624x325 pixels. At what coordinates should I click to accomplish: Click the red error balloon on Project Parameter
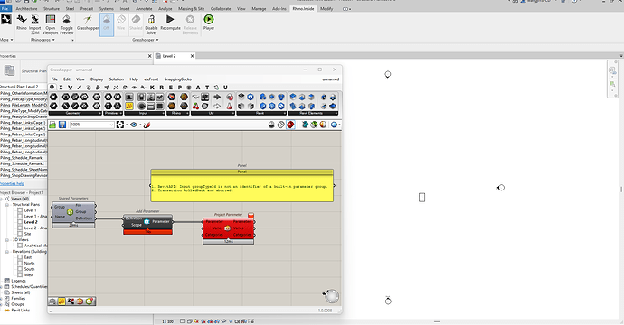pyautogui.click(x=251, y=216)
